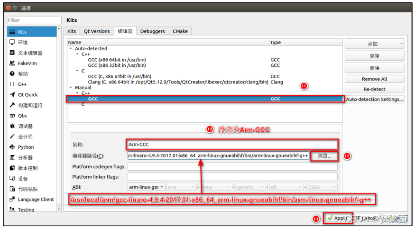Open the 分析器 category icon
Screen dimensions: 415x228
(12, 157)
